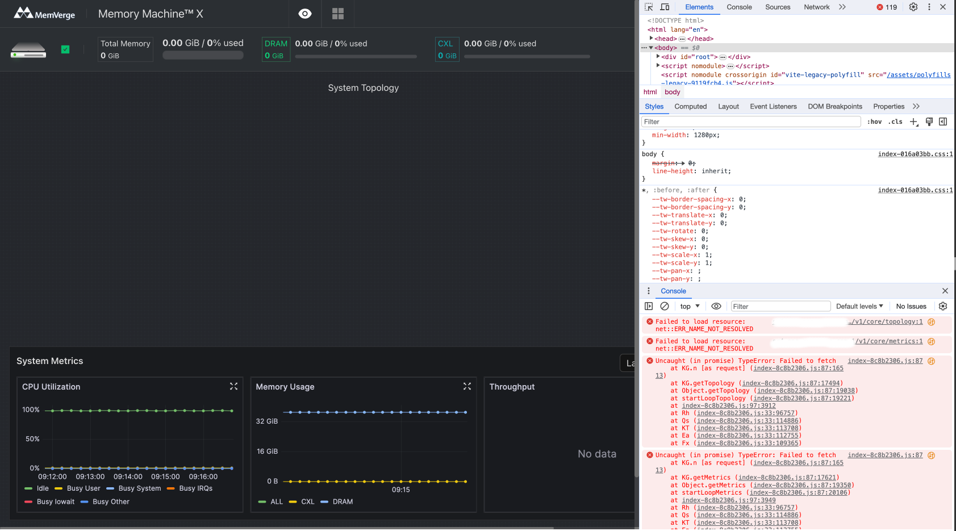Switch to the DevTools Console tab
The image size is (956, 531).
739,7
